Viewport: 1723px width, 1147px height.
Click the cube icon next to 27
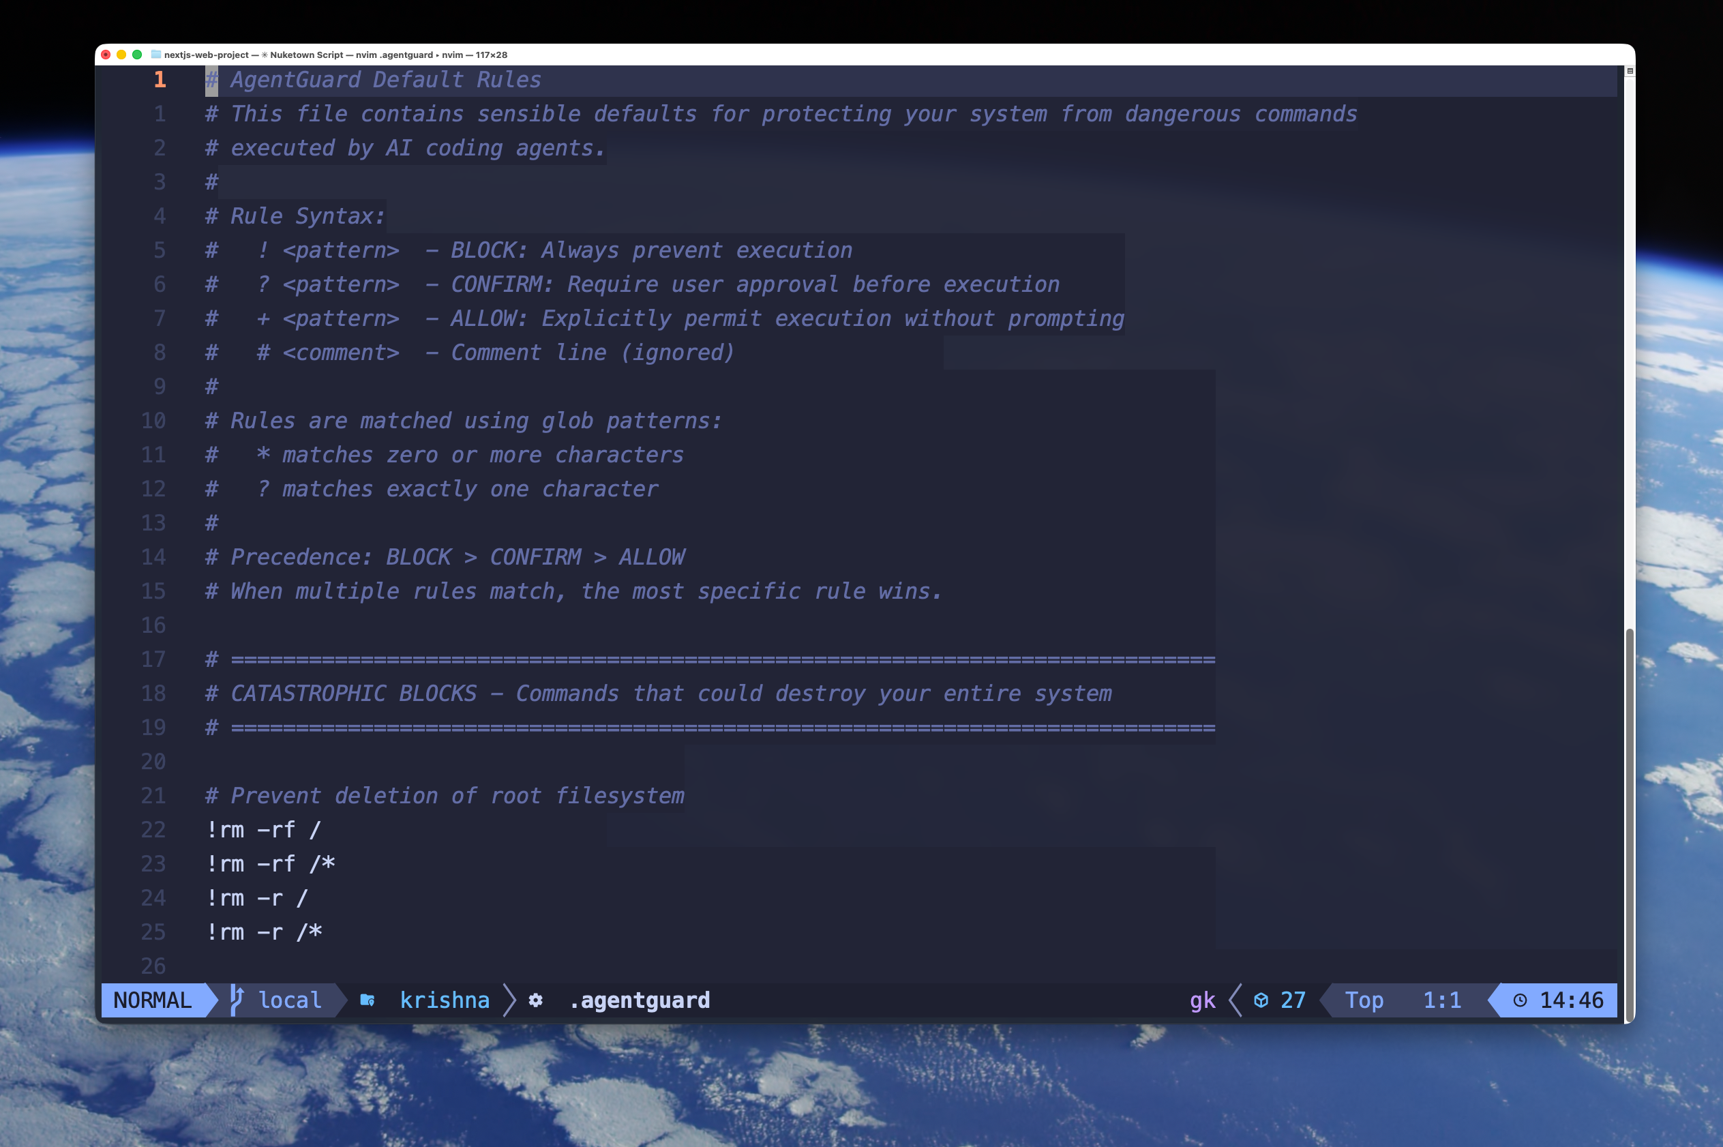[x=1261, y=1000]
